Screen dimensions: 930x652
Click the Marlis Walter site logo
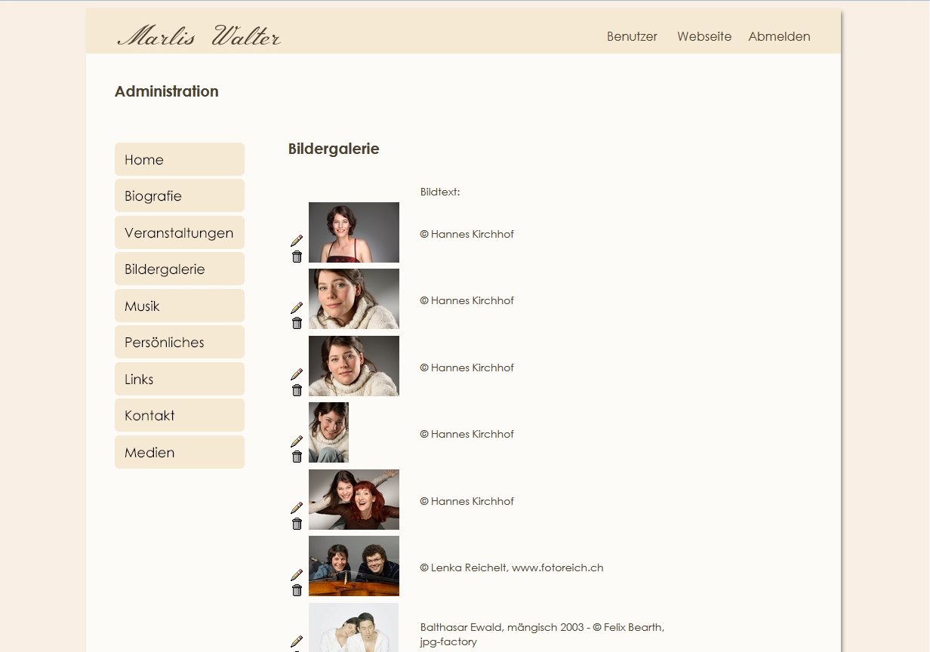199,36
